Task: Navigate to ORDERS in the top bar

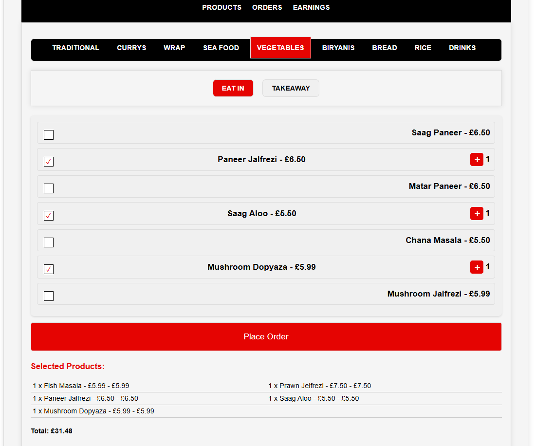Action: (267, 7)
